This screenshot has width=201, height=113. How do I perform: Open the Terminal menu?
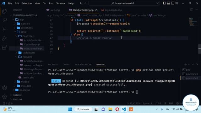click(x=61, y=3)
